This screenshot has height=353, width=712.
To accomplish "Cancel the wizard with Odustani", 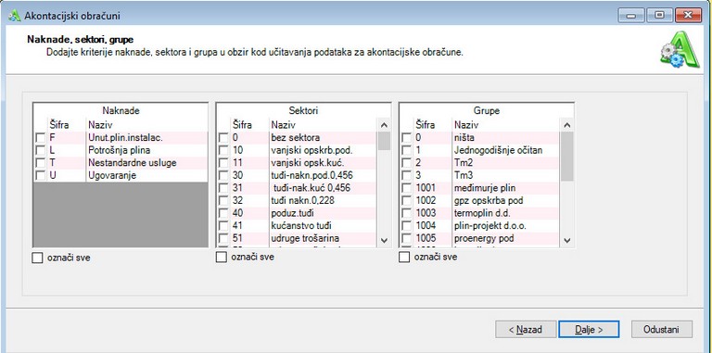I will click(x=662, y=330).
